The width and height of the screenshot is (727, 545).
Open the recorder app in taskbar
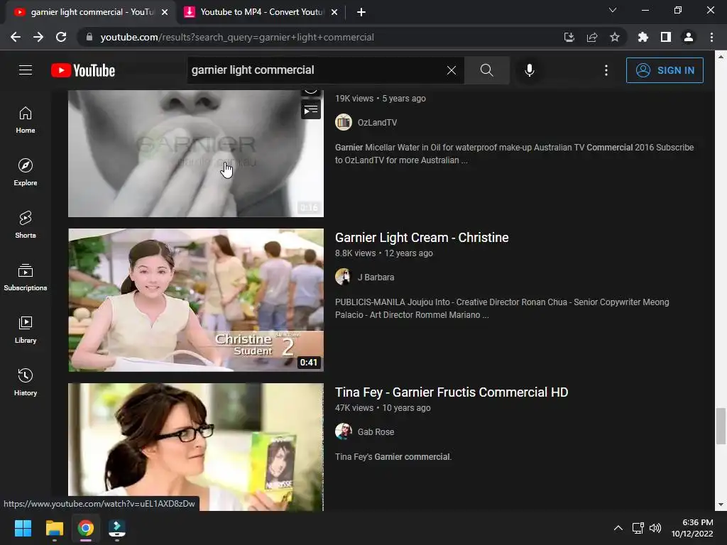point(117,528)
